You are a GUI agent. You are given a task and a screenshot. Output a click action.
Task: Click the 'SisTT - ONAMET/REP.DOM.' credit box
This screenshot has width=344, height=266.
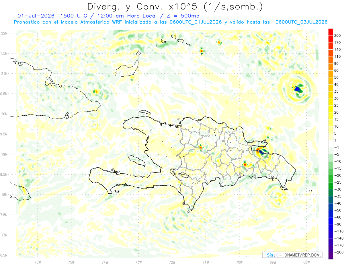pyautogui.click(x=292, y=255)
